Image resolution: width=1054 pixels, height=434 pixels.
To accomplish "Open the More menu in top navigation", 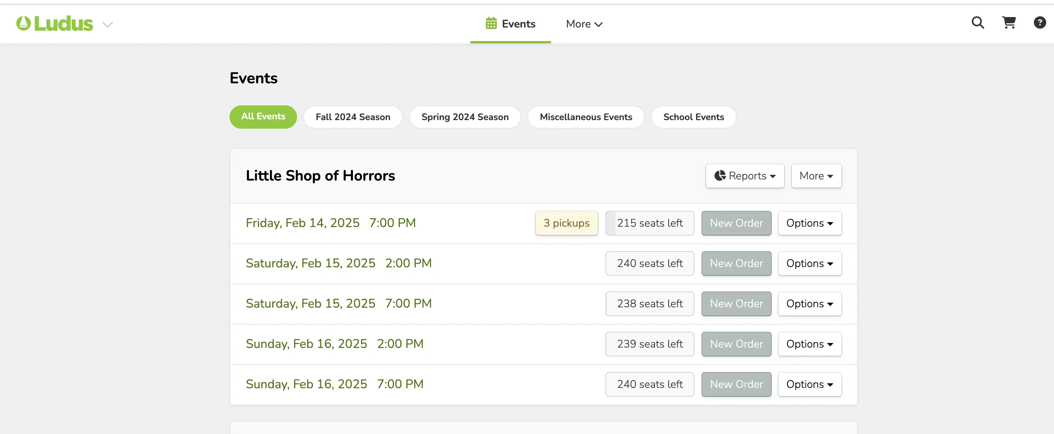I will (584, 24).
